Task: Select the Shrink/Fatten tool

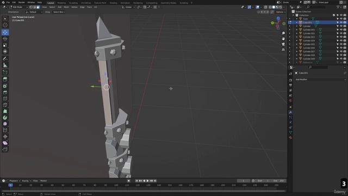Action: (5, 137)
